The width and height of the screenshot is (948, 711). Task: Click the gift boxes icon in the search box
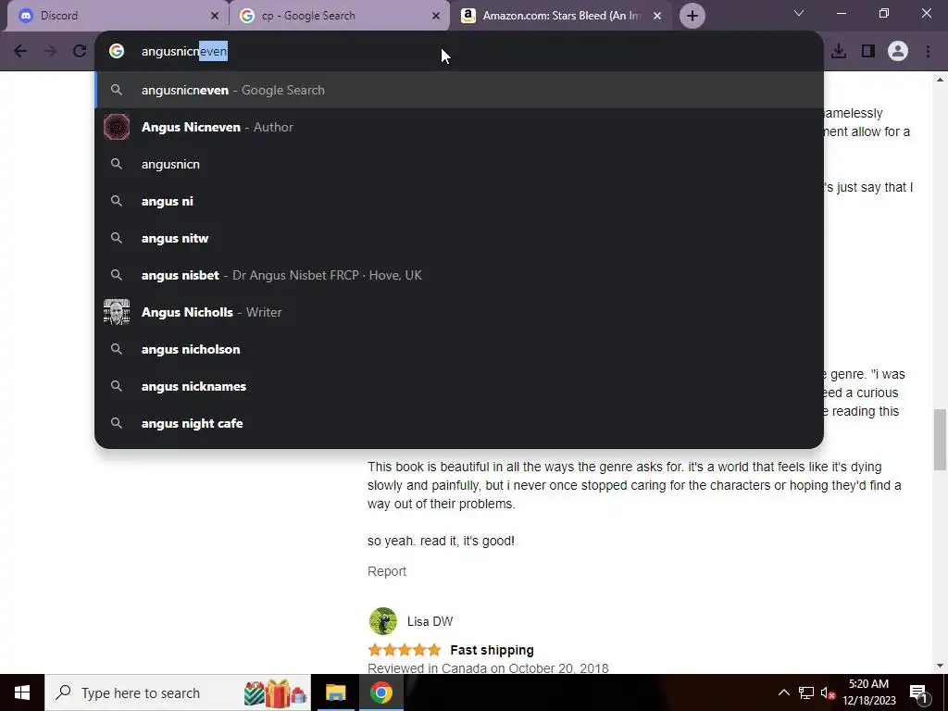tap(275, 692)
